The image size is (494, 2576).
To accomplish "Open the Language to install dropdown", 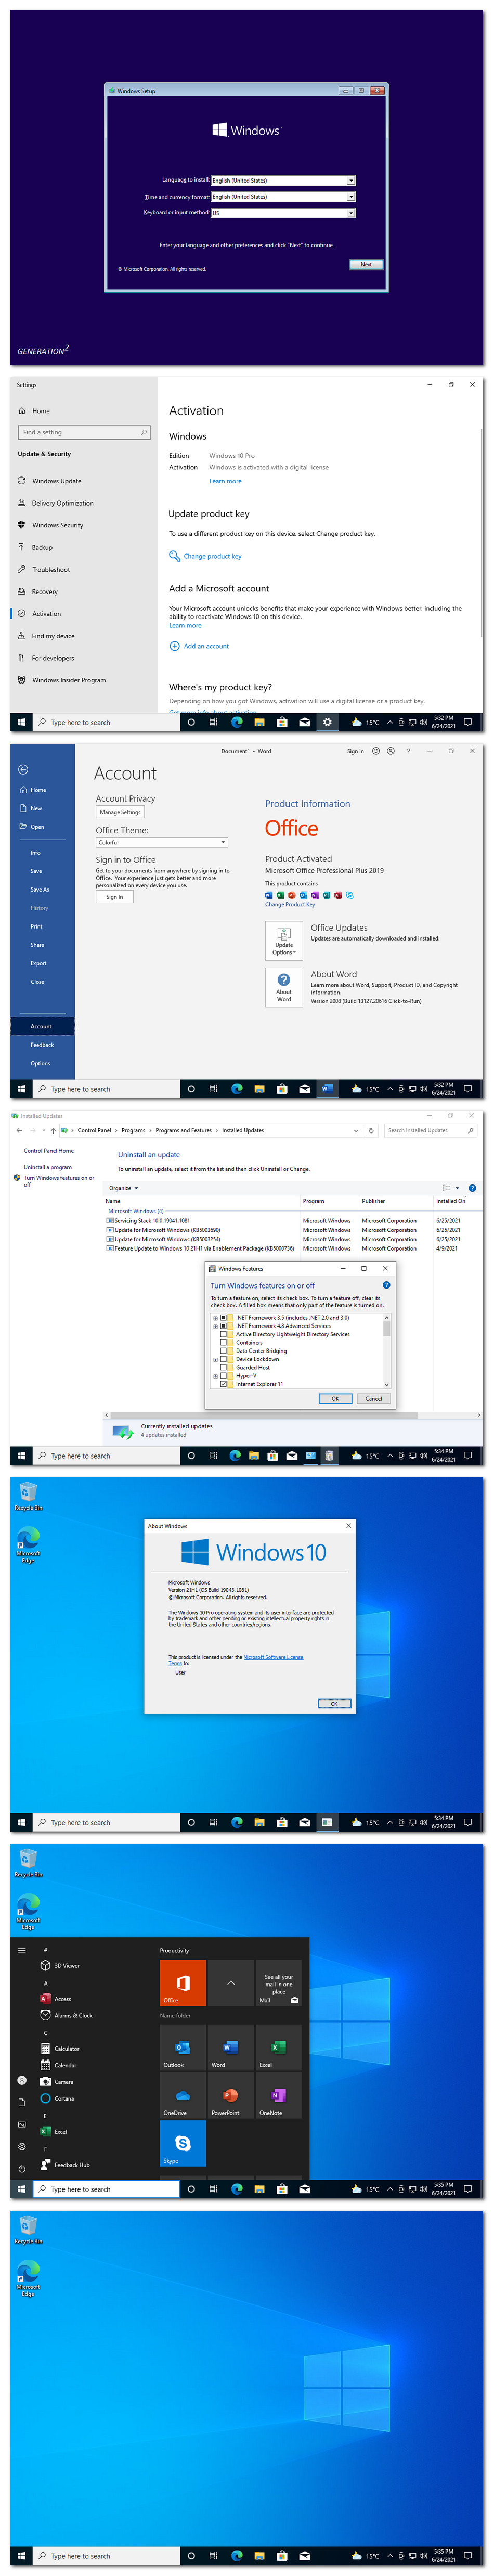I will 283,181.
